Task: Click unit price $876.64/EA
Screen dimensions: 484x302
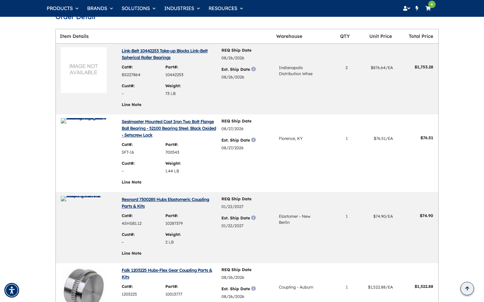Action: (x=381, y=68)
